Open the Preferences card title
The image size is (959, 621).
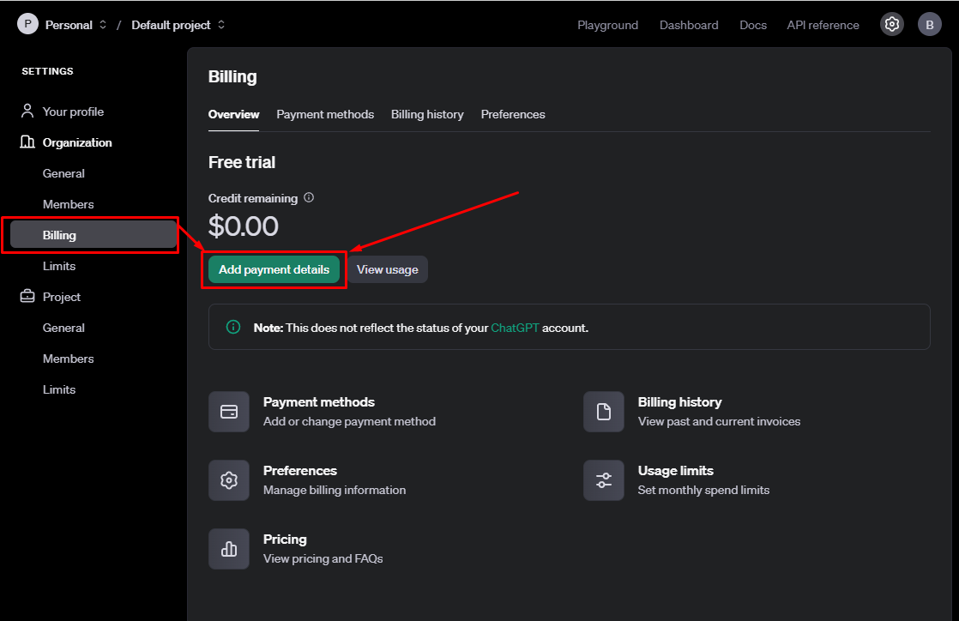(x=299, y=471)
